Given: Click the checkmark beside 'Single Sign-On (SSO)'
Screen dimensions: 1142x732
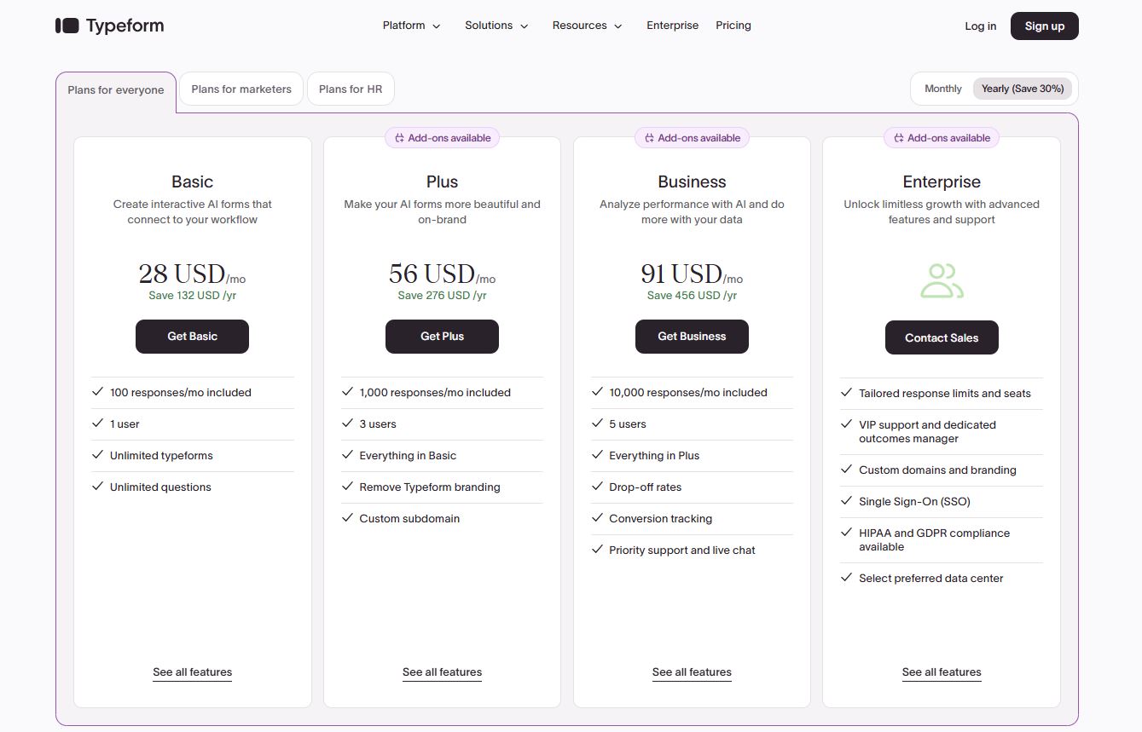Looking at the screenshot, I should coord(846,501).
